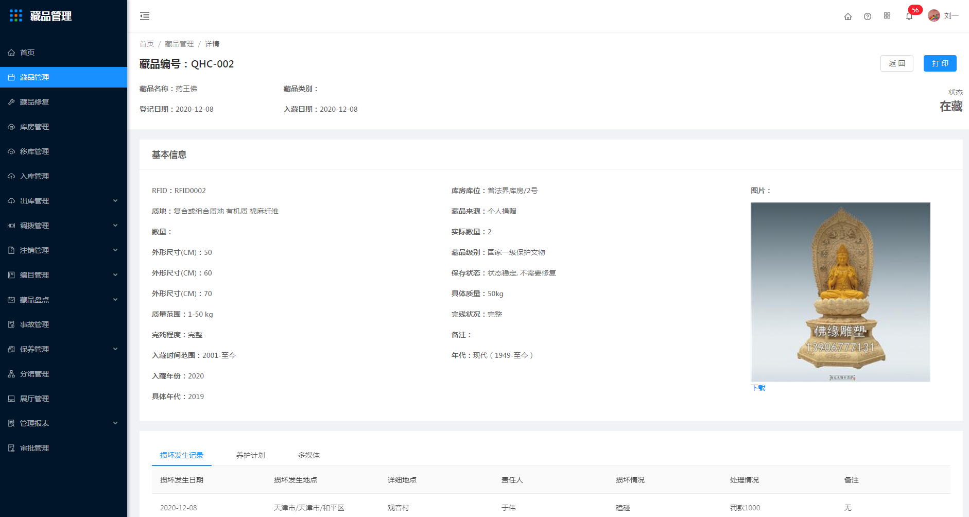Expand the 编目管理 submenu chevron
Viewport: 969px width, 517px height.
(115, 275)
